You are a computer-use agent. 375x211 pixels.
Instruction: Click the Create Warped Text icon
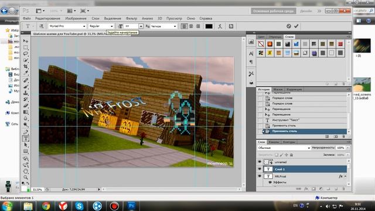pos(220,26)
